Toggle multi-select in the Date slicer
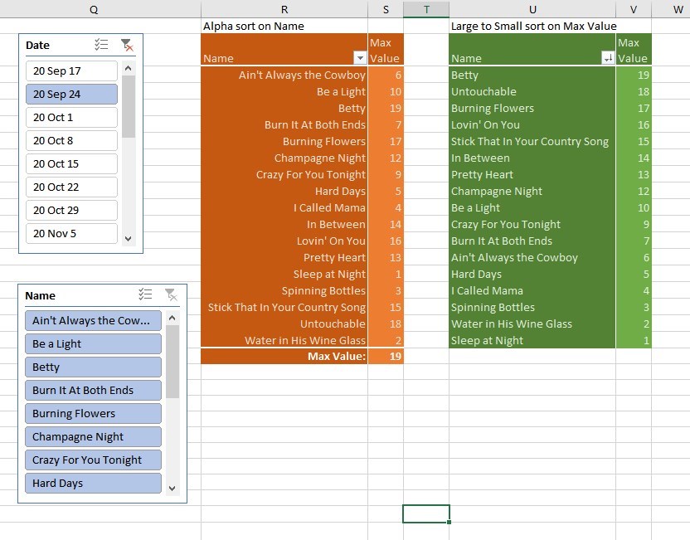 (x=101, y=45)
